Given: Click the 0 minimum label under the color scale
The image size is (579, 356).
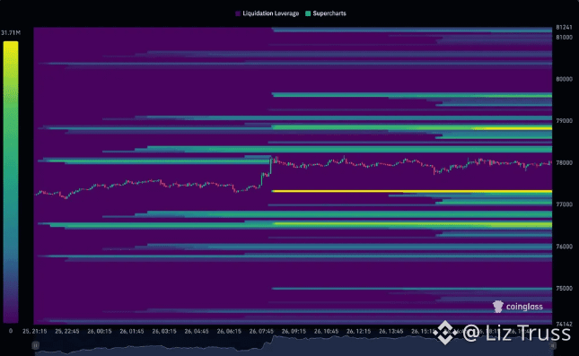Looking at the screenshot, I should 11,331.
